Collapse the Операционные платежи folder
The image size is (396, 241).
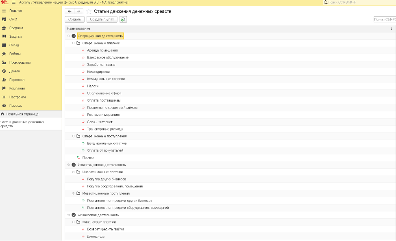click(74, 43)
